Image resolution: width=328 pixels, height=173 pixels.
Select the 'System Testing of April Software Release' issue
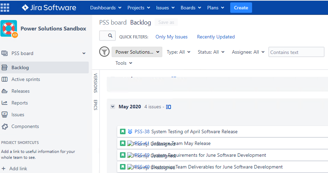[x=223, y=131]
